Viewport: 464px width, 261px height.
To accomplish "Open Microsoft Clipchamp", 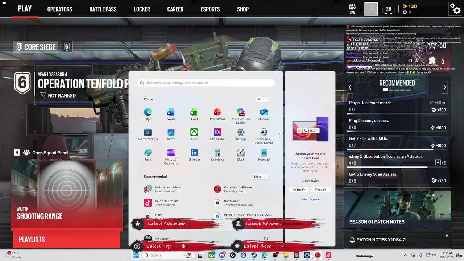I will 171,157.
